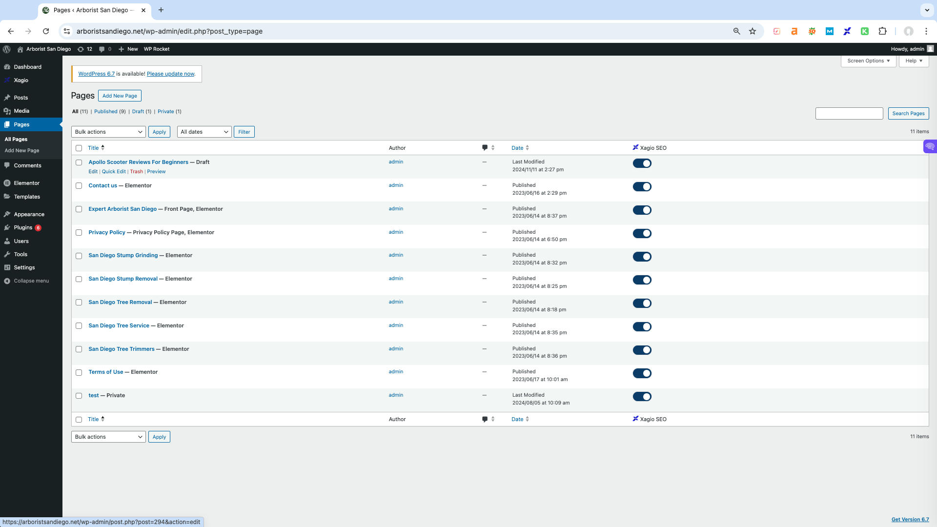The image size is (937, 527).
Task: Open a new browser tab with plus
Action: pos(161,10)
